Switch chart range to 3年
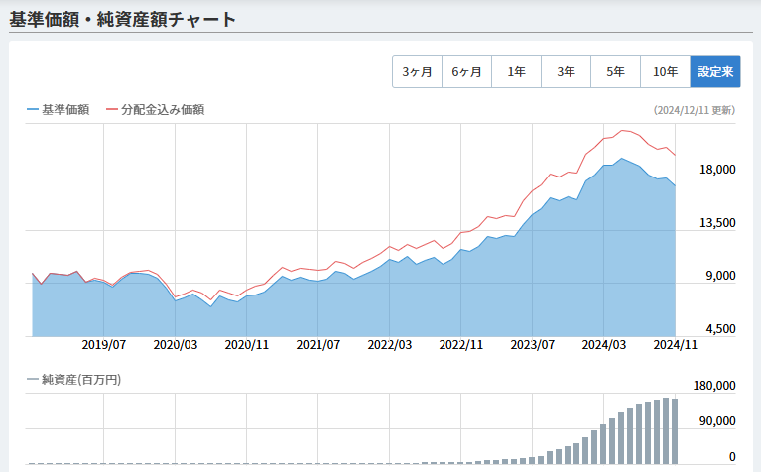The width and height of the screenshot is (761, 472). point(566,71)
